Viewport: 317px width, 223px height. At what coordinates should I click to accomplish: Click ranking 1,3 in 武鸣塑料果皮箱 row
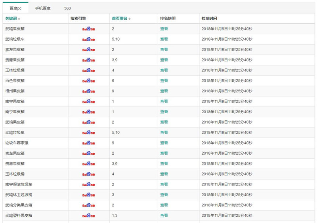point(115,216)
